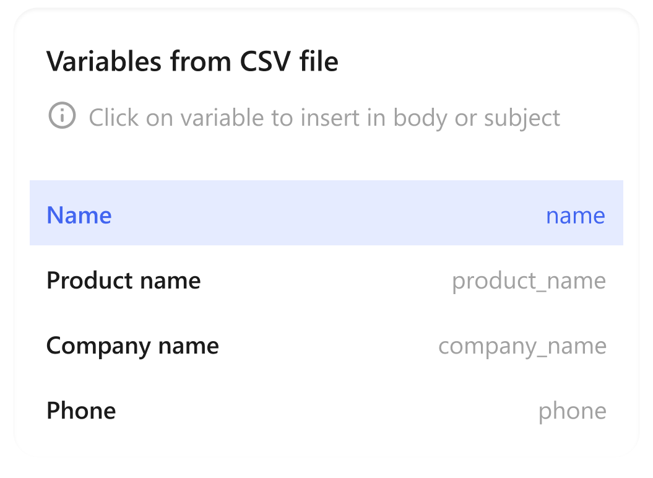This screenshot has height=478, width=653.
Task: Click the gray 'company_name' key
Action: 522,346
